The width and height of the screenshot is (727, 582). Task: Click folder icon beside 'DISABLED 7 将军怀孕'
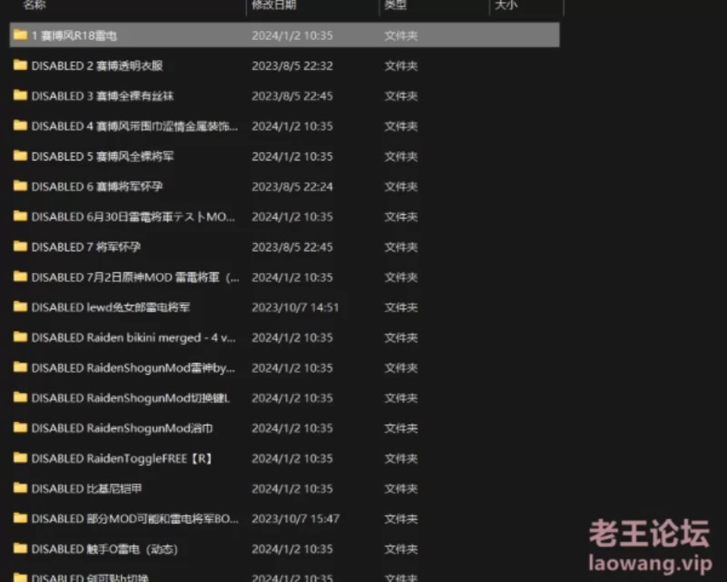(x=20, y=246)
